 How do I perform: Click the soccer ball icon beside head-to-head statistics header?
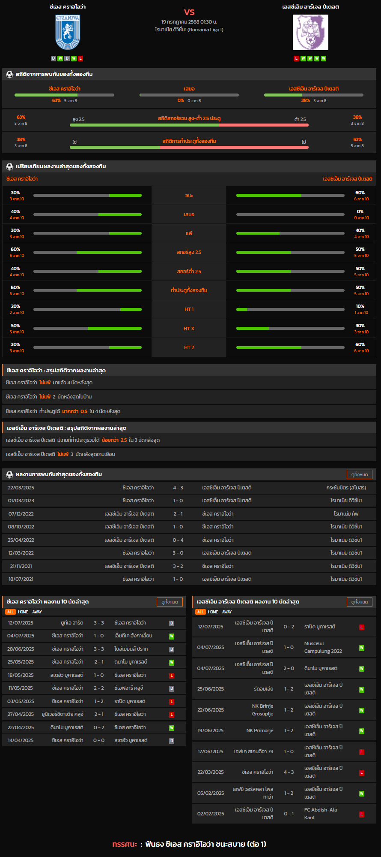tap(9, 74)
